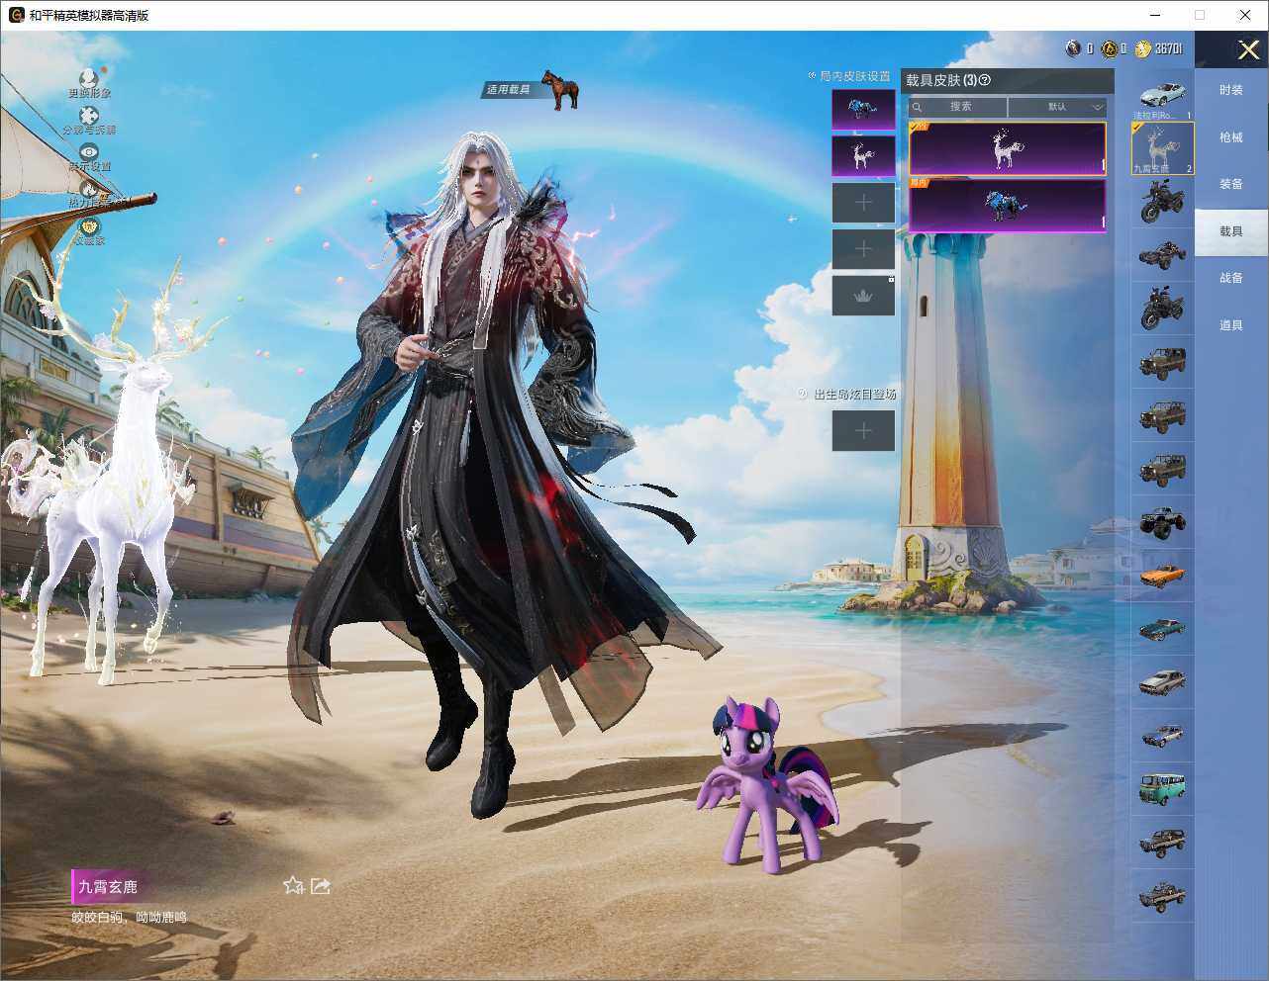Viewport: 1269px width, 981px height.
Task: Open the 更换形象 change avatar icon
Action: point(89,78)
